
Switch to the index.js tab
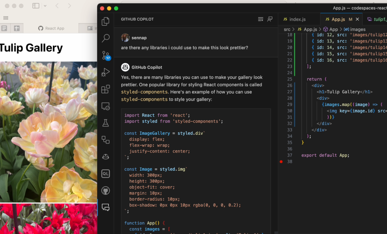coord(299,19)
